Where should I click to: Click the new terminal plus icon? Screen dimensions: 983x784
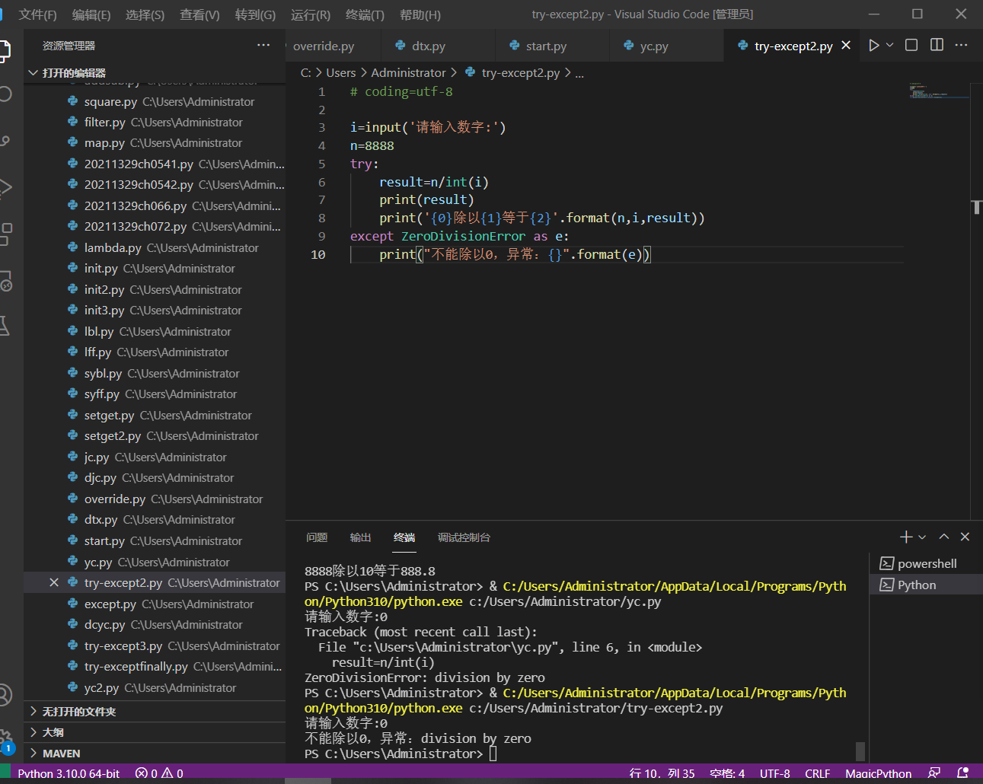905,537
